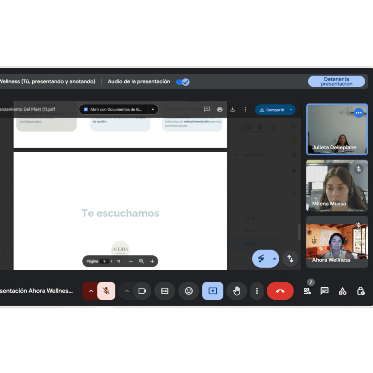Click the red hang up call button
The image size is (373, 373).
click(280, 291)
